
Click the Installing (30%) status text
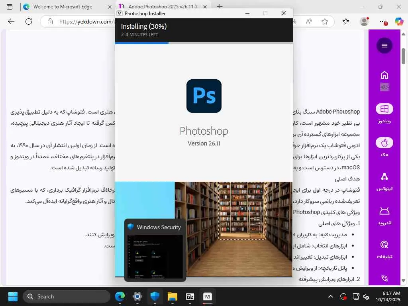pos(143,26)
